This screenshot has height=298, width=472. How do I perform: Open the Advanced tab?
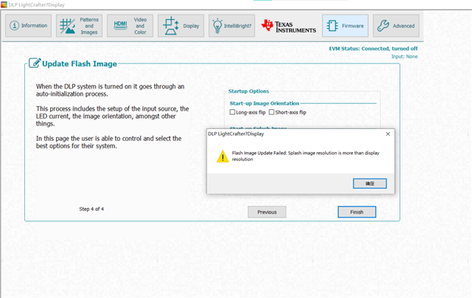[396, 26]
